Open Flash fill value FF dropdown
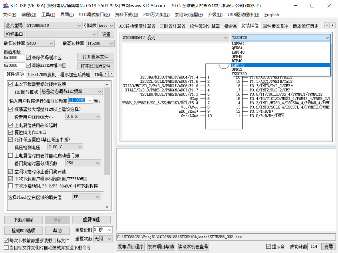 (87, 197)
